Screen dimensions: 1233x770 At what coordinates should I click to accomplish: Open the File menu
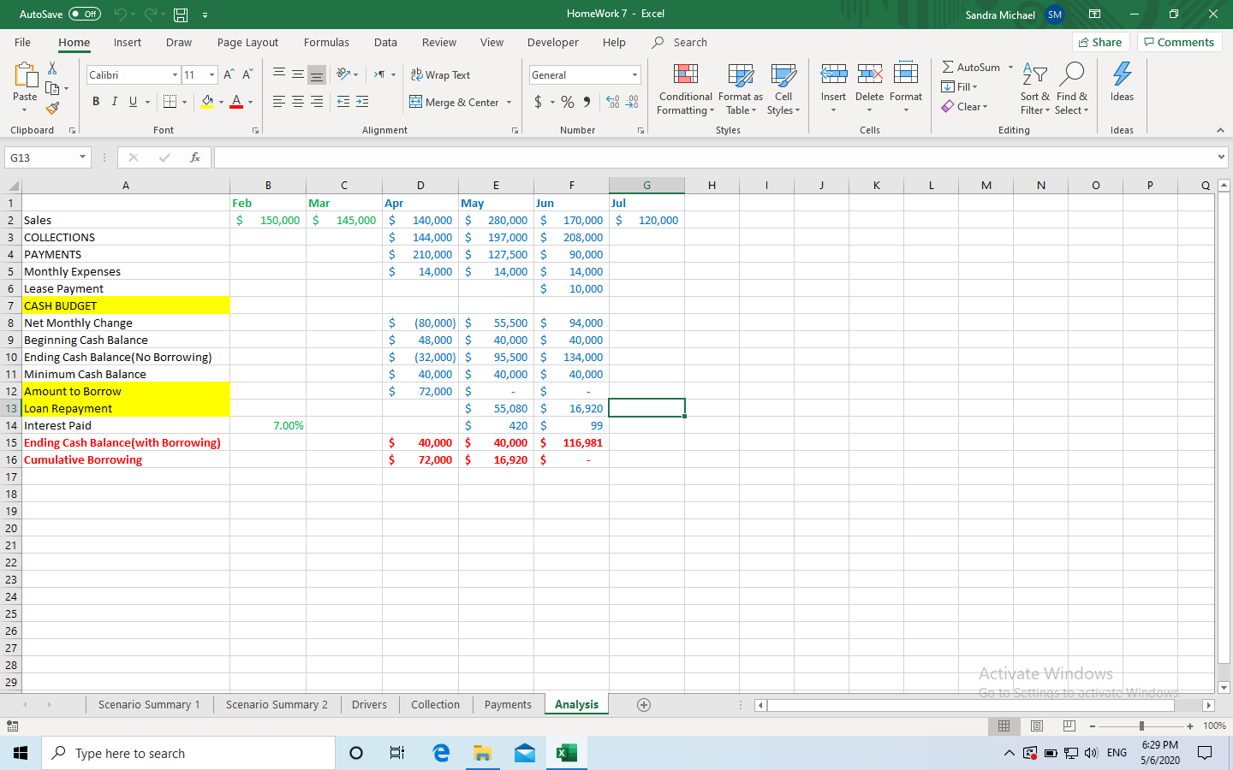coord(23,42)
